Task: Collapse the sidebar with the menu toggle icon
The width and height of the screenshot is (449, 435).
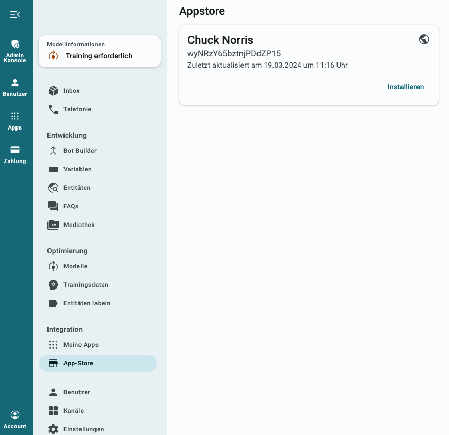Action: coord(15,14)
